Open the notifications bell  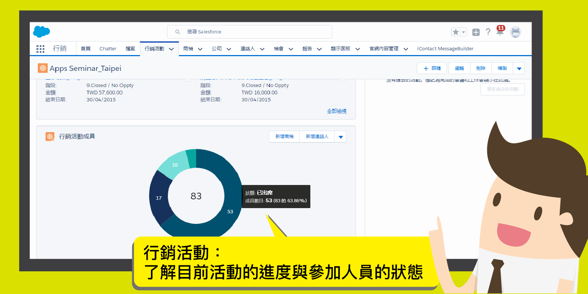tap(500, 32)
